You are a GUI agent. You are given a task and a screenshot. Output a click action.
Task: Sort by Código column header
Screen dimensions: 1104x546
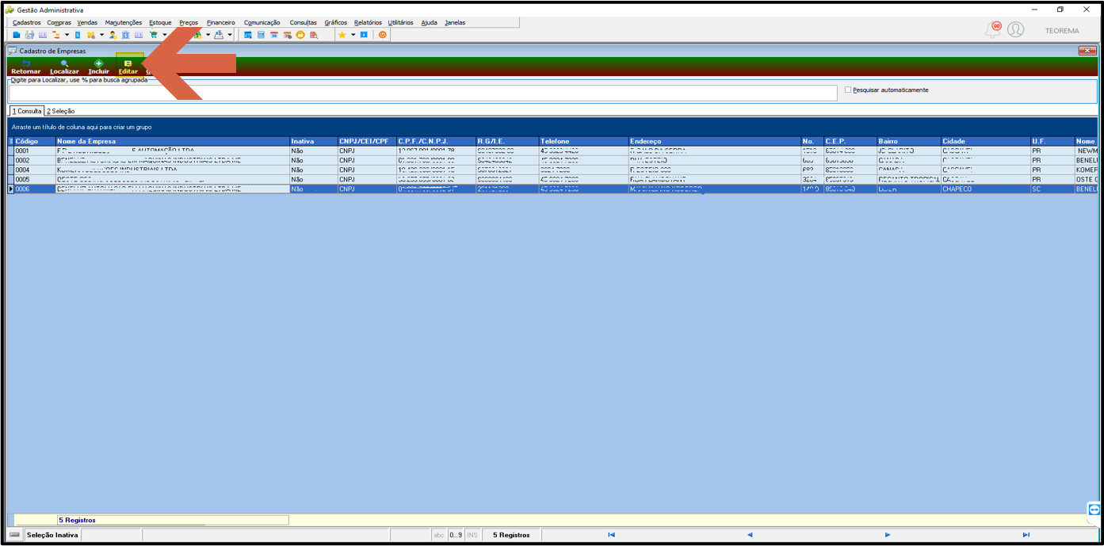[34, 141]
